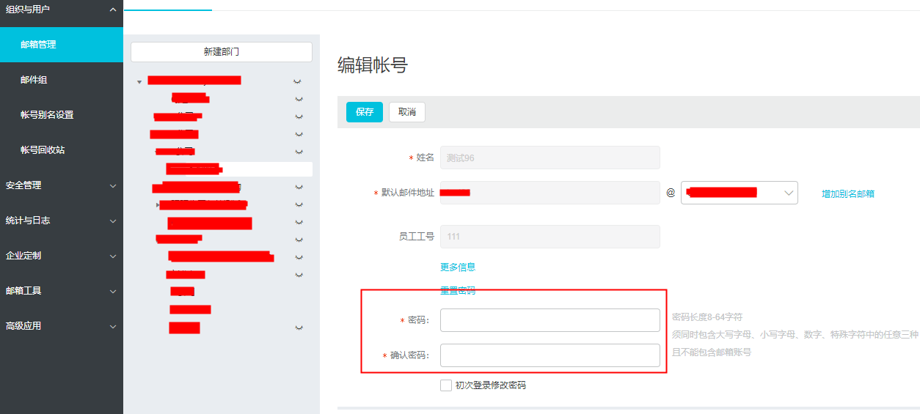This screenshot has height=414, width=920.
Task: Open the 更多信息 link
Action: 458,267
